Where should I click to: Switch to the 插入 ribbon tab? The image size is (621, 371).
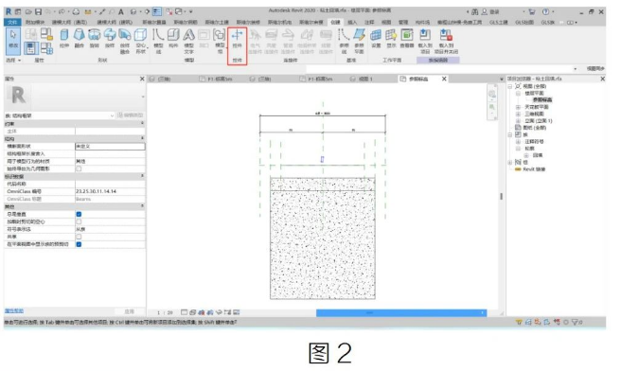352,22
